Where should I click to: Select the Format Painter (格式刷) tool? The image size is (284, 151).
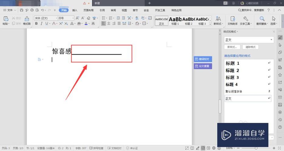[x=27, y=21]
